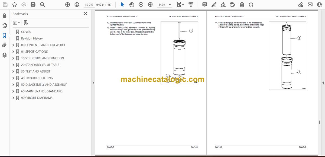Select the highlighter pen tool
The image size is (325, 157).
(x=214, y=5)
